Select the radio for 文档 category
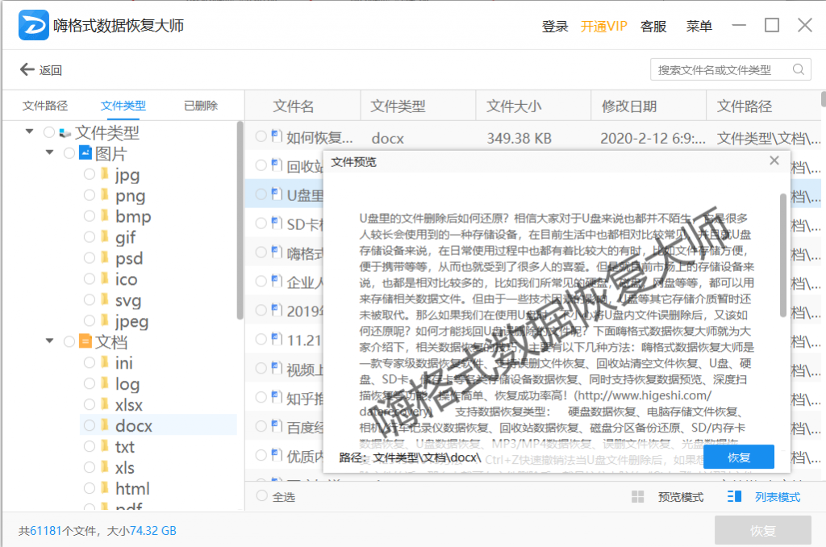This screenshot has width=826, height=547. pos(69,341)
